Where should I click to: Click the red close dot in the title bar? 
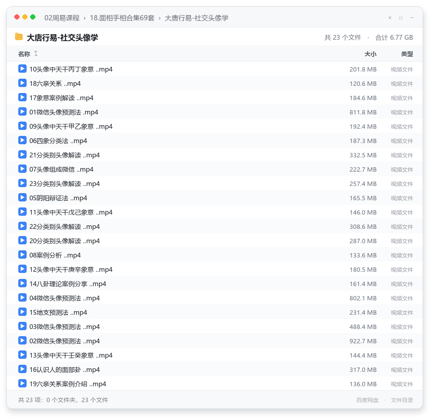point(17,17)
